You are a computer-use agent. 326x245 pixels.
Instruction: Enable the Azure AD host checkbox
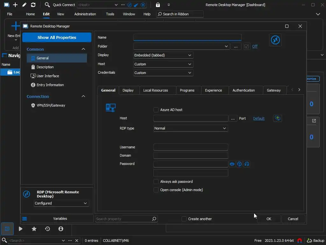(x=156, y=110)
